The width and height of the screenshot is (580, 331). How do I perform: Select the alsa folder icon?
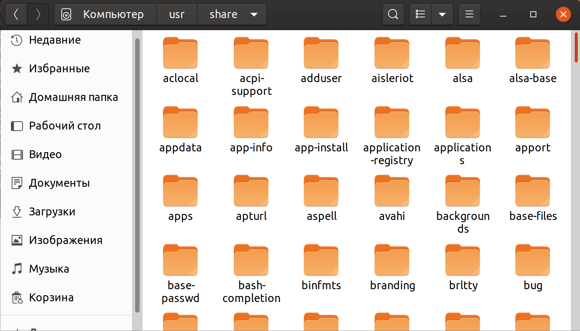[x=463, y=53]
